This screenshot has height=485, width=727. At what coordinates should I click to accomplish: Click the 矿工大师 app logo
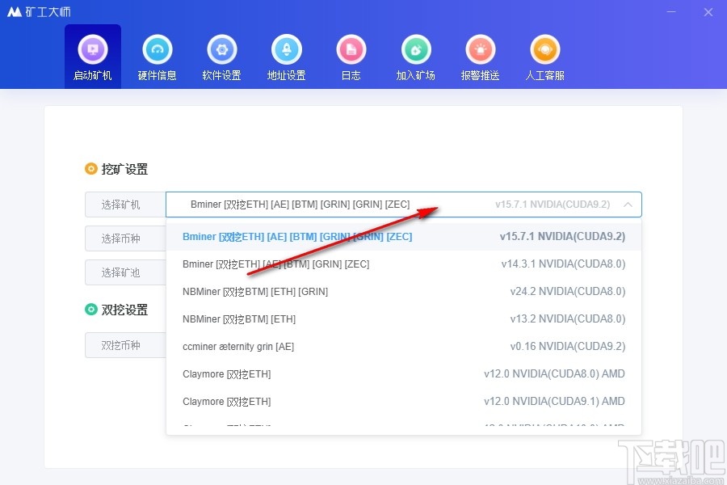click(39, 11)
